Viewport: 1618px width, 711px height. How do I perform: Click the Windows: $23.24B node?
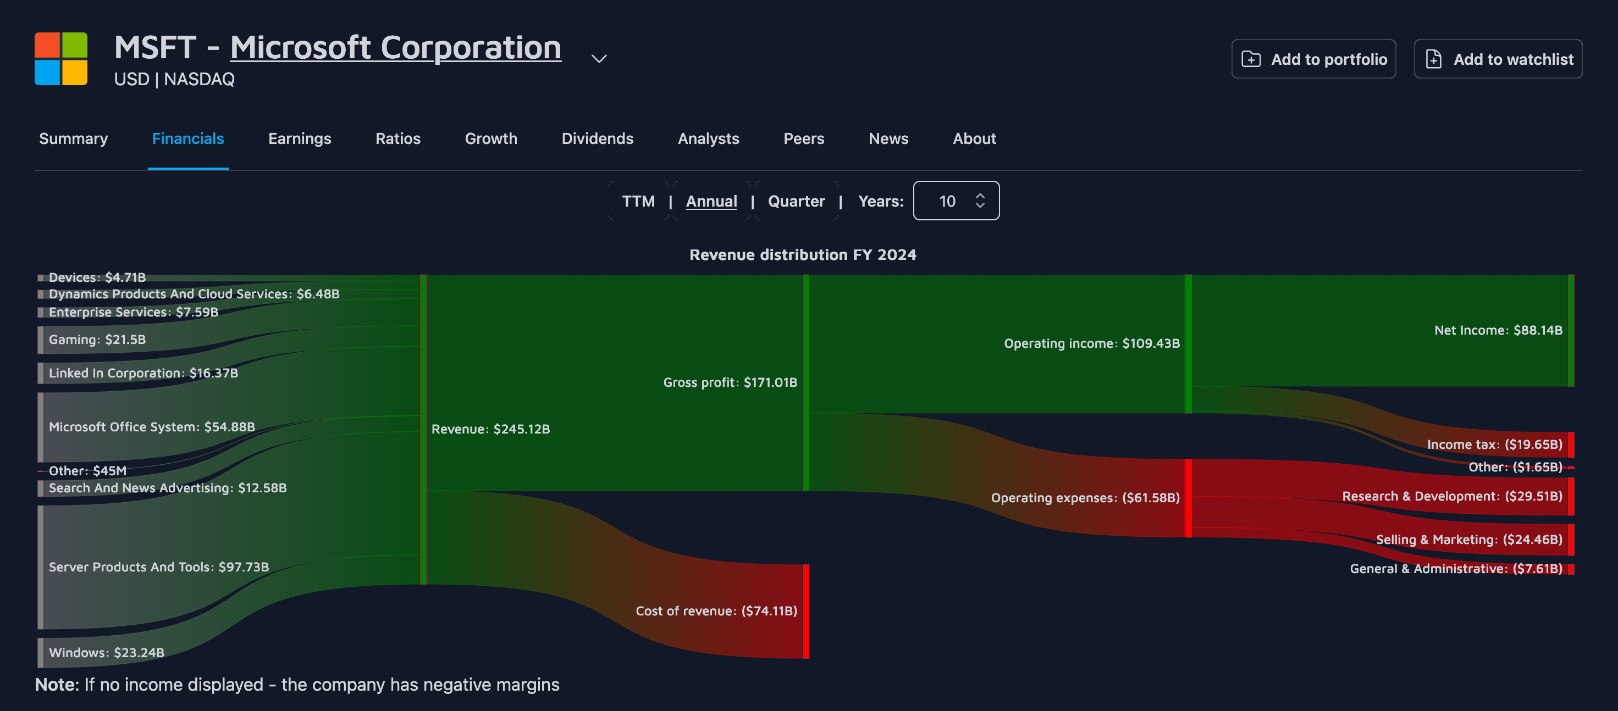click(107, 653)
